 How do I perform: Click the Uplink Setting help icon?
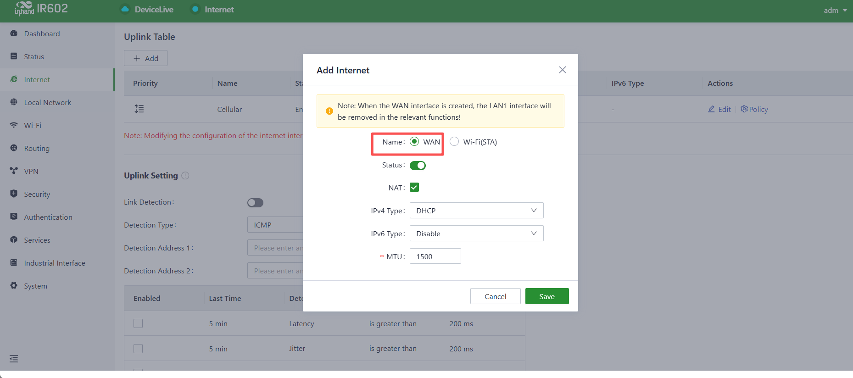click(x=185, y=176)
